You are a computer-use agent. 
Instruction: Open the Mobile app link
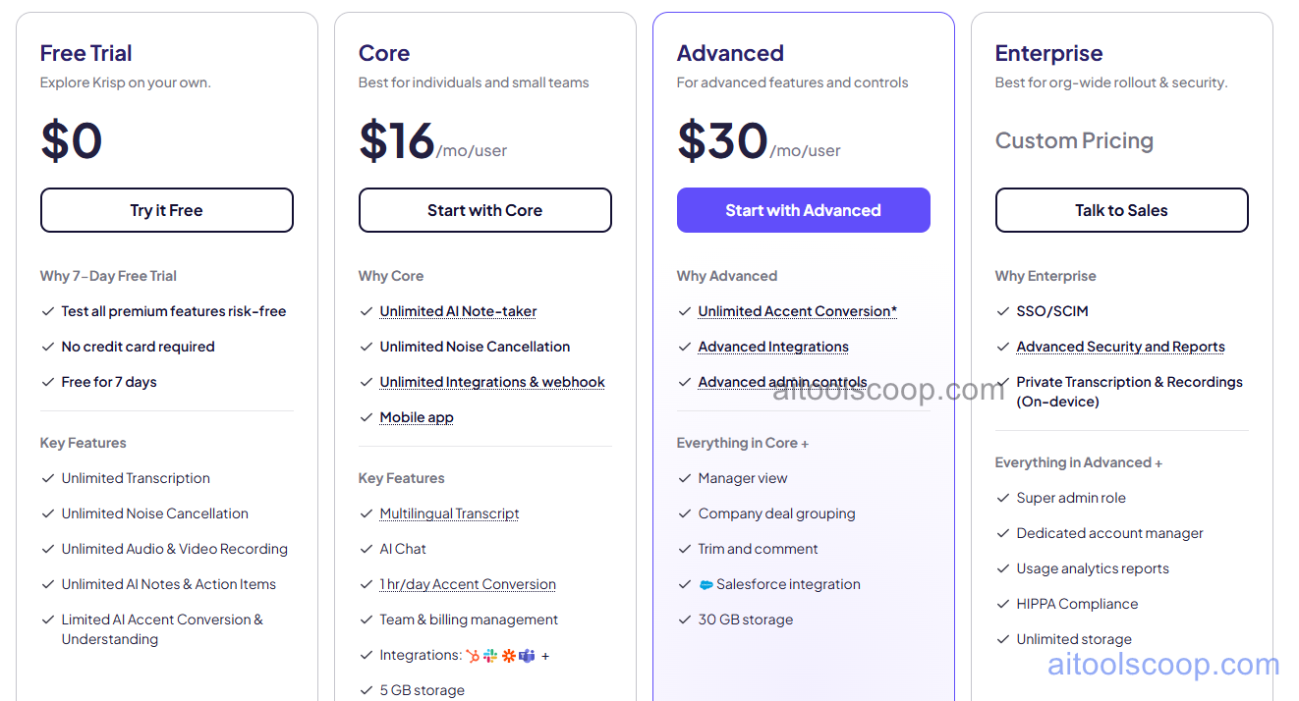tap(417, 417)
